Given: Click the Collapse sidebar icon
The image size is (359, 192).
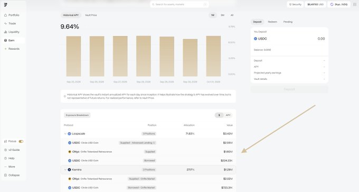Looking at the screenshot, I should (x=5, y=175).
